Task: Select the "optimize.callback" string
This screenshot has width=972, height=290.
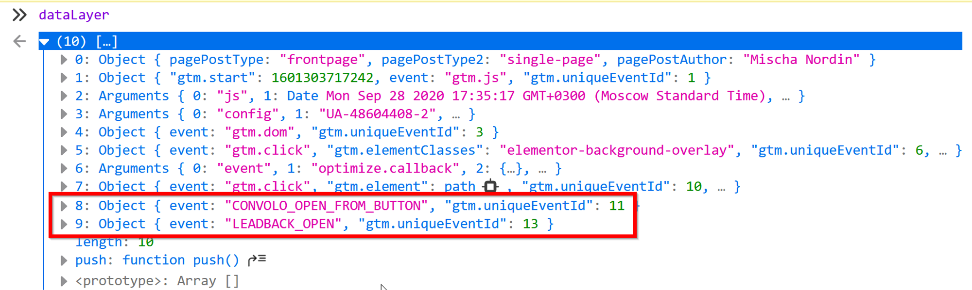Action: pyautogui.click(x=385, y=168)
